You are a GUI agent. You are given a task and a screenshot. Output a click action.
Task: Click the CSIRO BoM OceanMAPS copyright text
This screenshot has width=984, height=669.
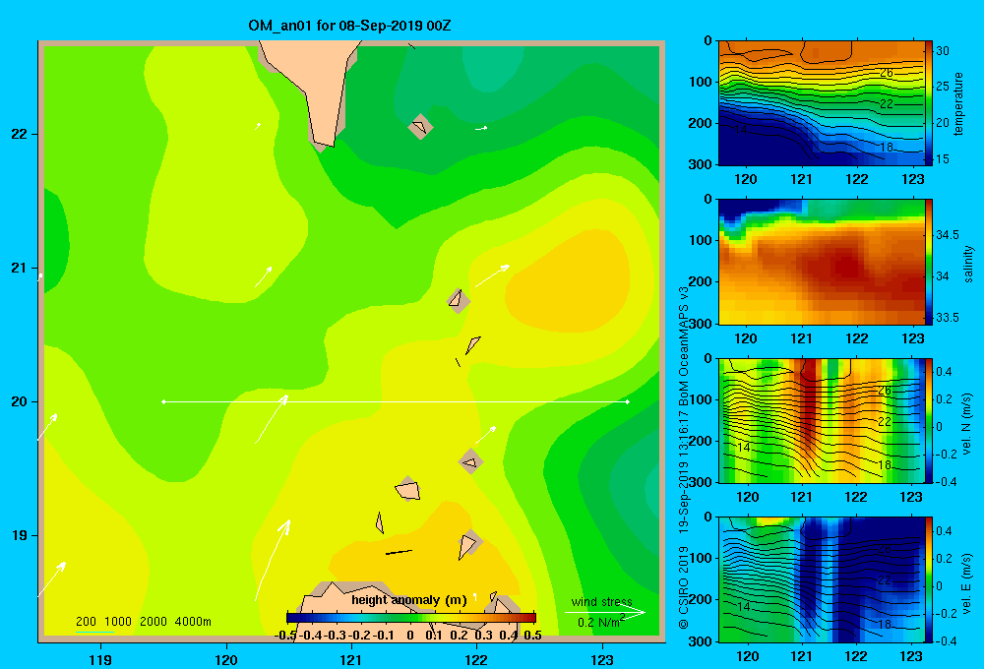coord(684,458)
